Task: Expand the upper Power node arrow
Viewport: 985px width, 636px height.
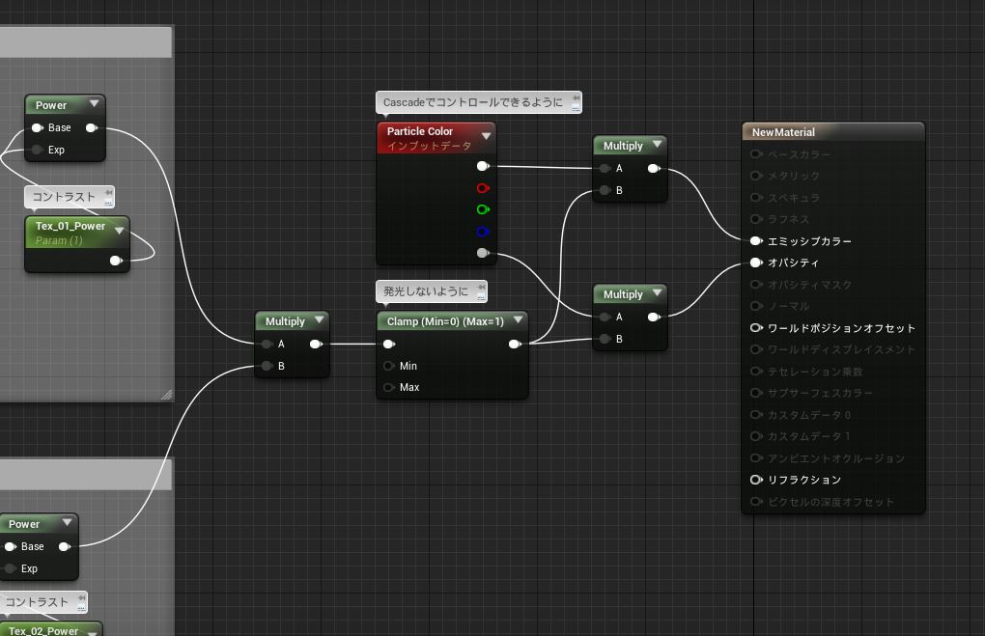Action: tap(95, 103)
